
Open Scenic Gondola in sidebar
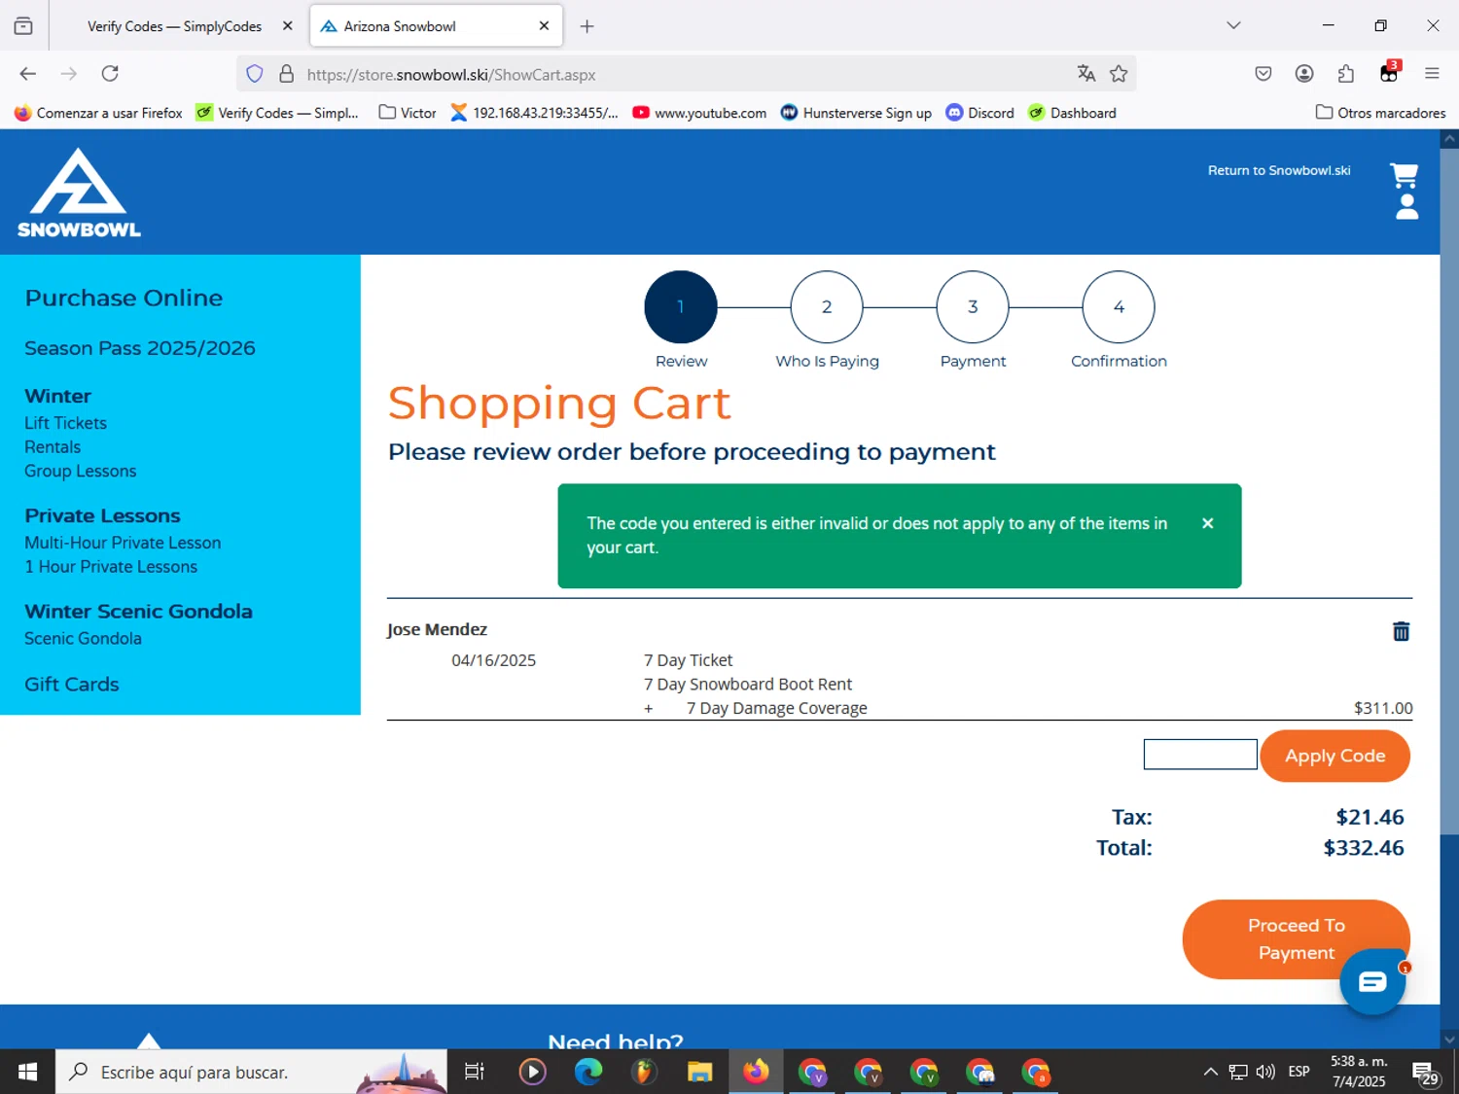pyautogui.click(x=83, y=639)
